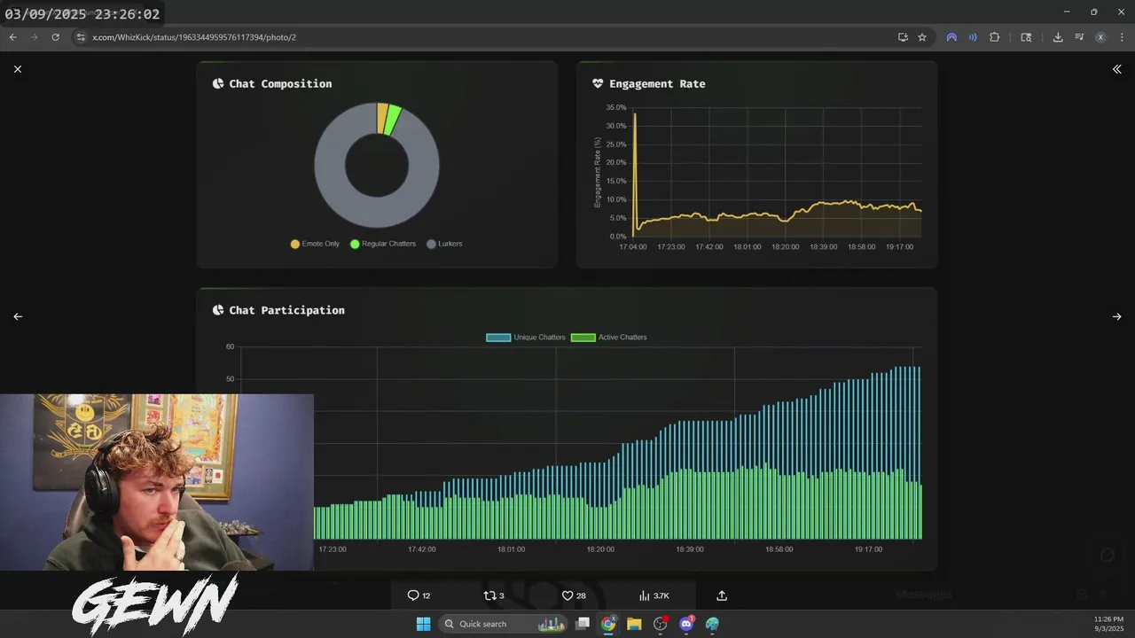Toggle the Unique Chatters legend item
Screen dimensions: 1135x638
tap(526, 338)
